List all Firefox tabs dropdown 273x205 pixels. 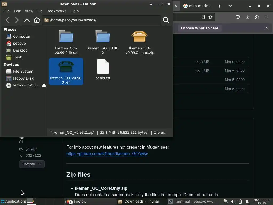230,6
